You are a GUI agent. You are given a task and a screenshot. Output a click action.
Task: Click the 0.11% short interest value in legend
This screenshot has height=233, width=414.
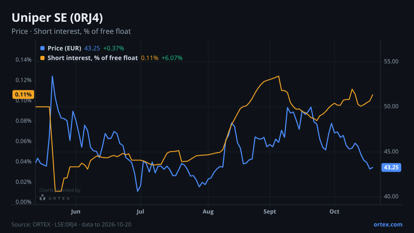click(150, 58)
